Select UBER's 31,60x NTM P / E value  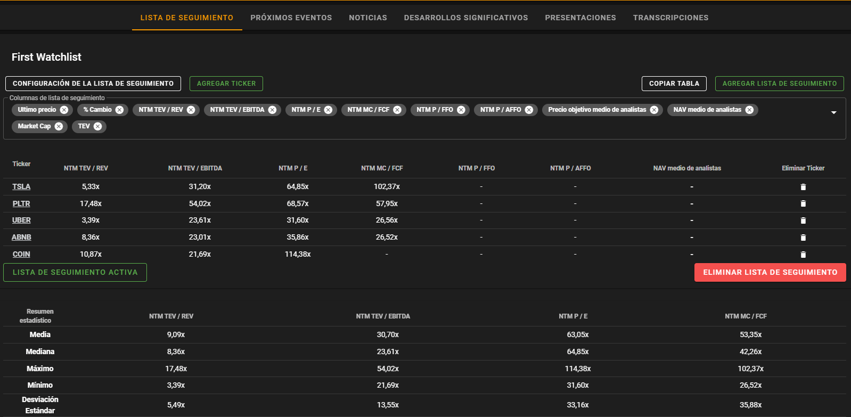click(298, 220)
